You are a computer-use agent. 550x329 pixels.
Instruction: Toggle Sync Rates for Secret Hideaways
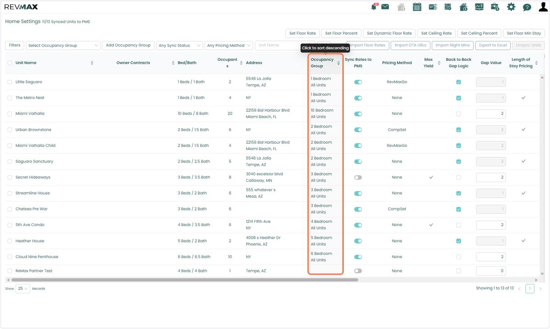pos(358,177)
